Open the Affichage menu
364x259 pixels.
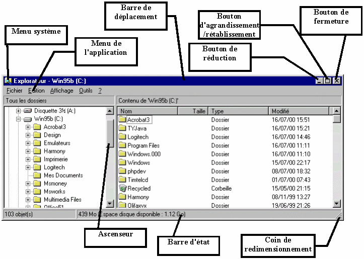coord(61,91)
